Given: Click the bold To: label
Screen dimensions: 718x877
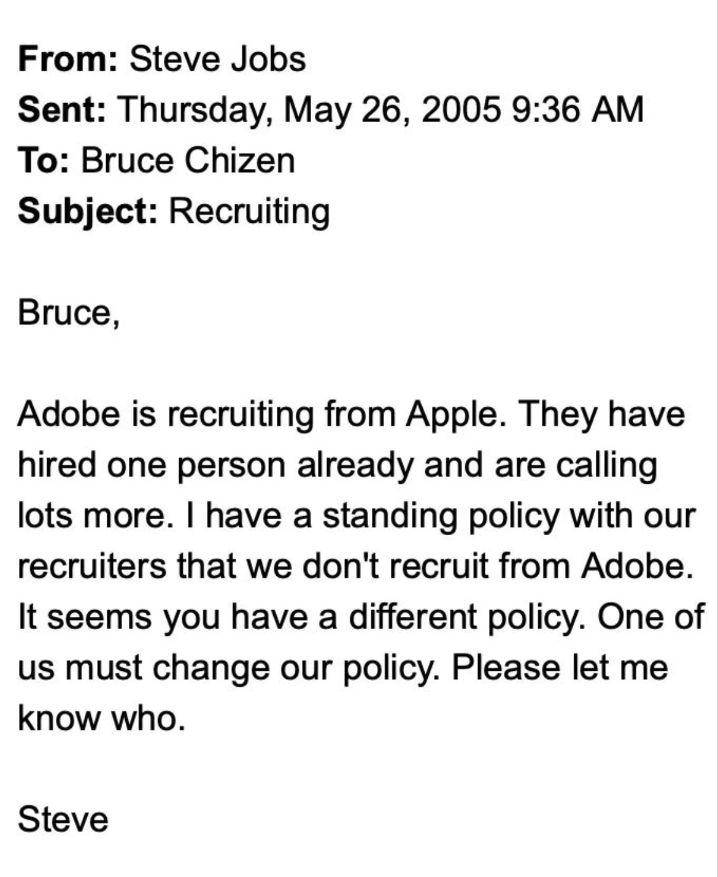Looking at the screenshot, I should (44, 161).
